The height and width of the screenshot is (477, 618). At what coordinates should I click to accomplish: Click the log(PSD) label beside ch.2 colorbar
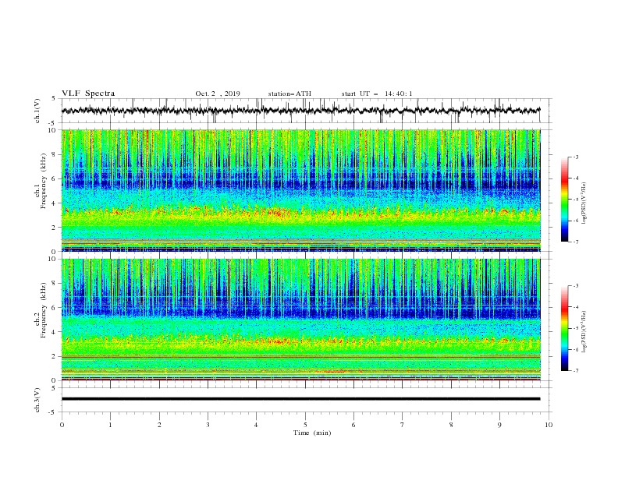(x=584, y=332)
